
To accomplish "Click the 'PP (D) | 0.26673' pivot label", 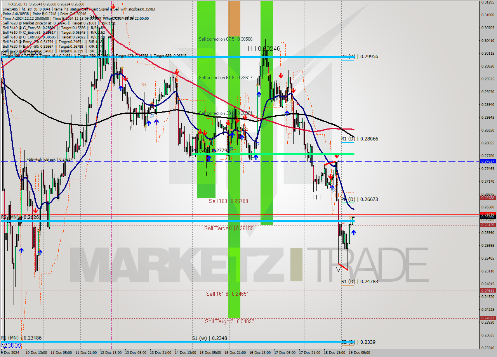I will [360, 199].
